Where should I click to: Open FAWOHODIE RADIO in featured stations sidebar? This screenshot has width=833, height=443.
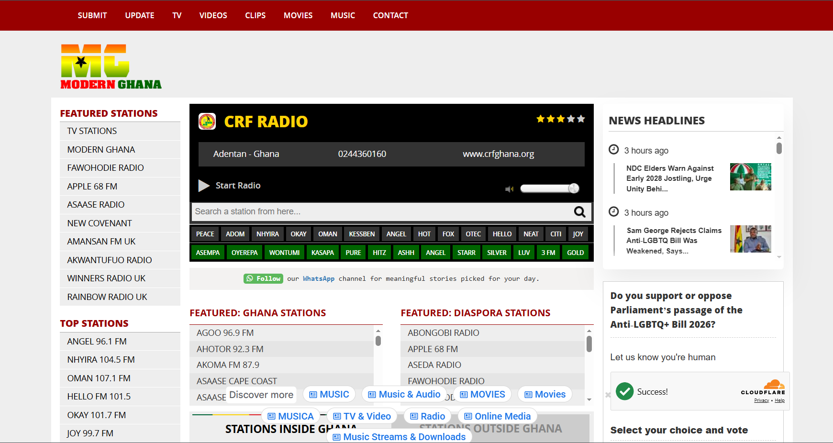coord(120,168)
